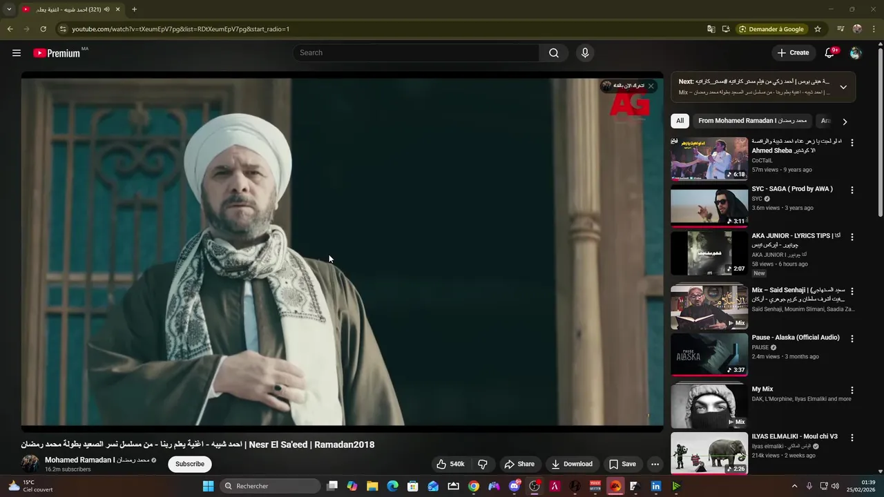Start voice search with the microphone
The image size is (884, 497).
pos(585,52)
